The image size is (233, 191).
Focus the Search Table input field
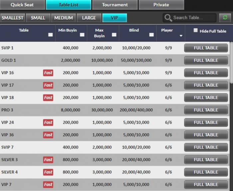189,18
